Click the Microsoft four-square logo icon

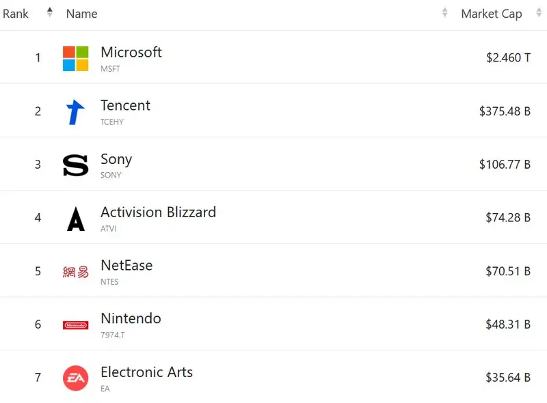click(76, 59)
